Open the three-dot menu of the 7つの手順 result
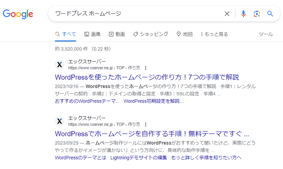 tap(145, 68)
